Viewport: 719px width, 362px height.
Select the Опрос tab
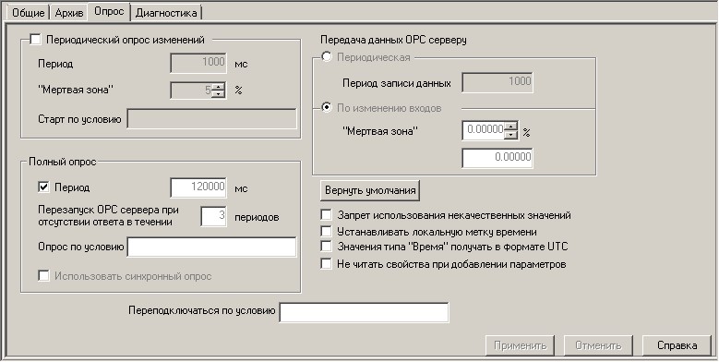point(109,11)
